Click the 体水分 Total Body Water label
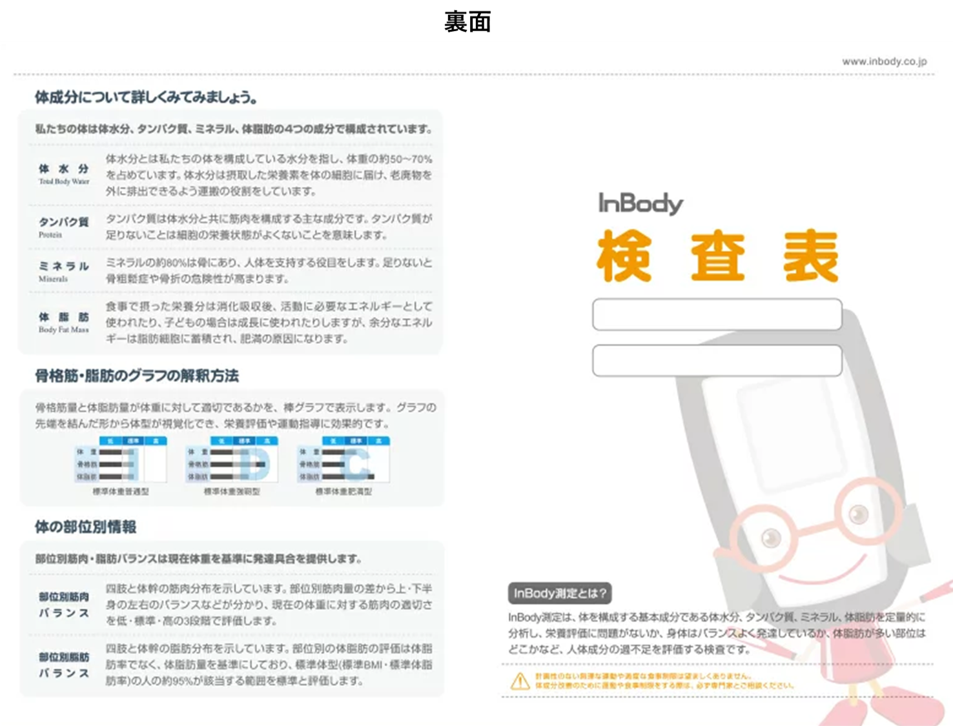The height and width of the screenshot is (726, 953). click(63, 174)
